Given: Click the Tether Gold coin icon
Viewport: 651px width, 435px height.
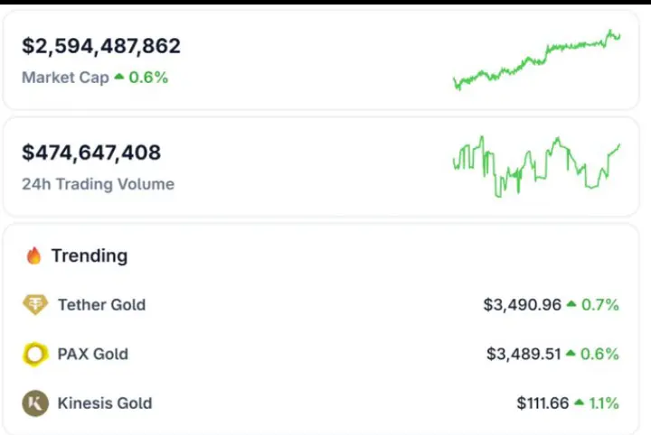Looking at the screenshot, I should coord(35,305).
